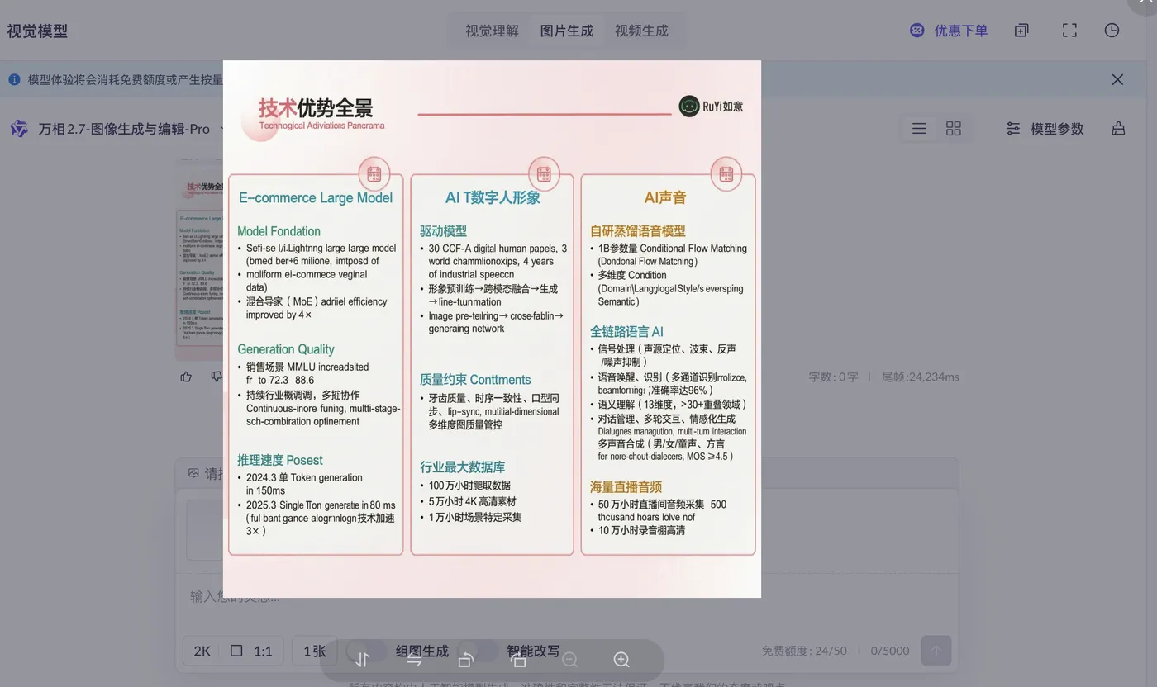This screenshot has width=1157, height=687.
Task: Focus the 输入 prompt text field
Action: [567, 596]
